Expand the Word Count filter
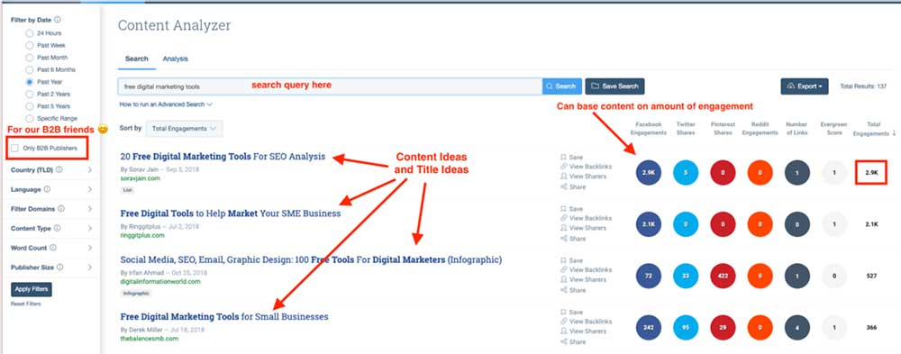Viewport: 901px width, 354px height. 90,249
